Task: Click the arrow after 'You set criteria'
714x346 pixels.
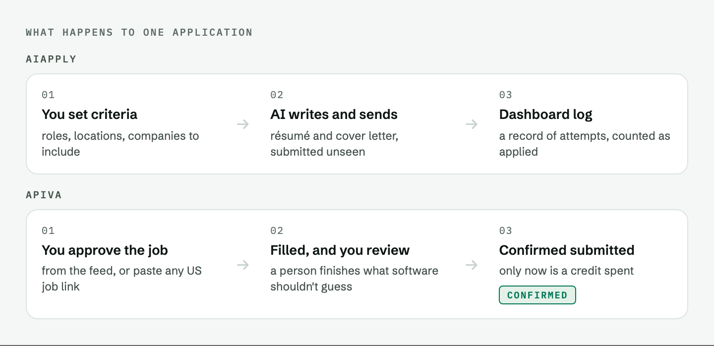Action: [243, 124]
